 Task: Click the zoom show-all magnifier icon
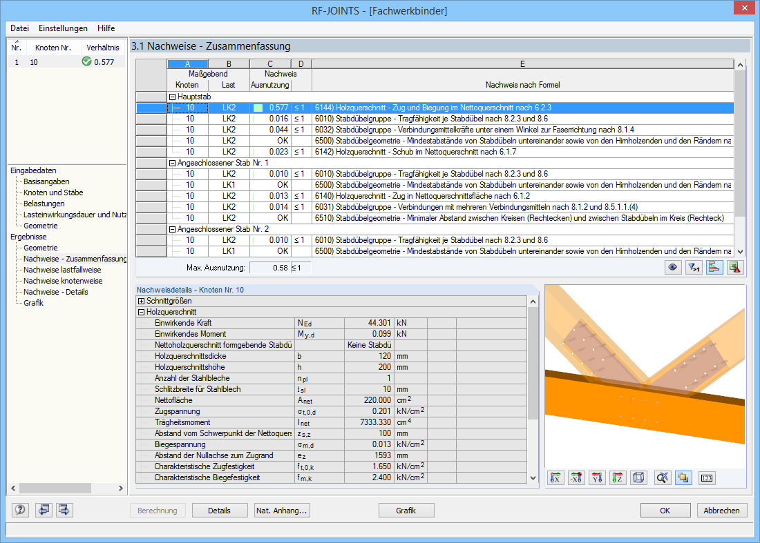pyautogui.click(x=662, y=478)
